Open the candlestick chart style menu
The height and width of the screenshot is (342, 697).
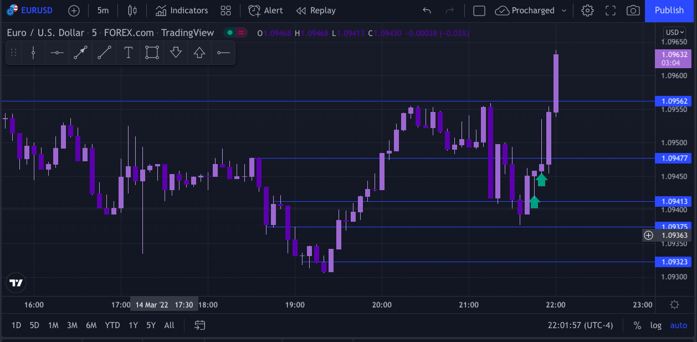132,11
